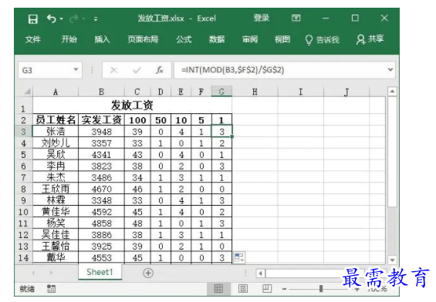Select cell containing 王欣雨
This screenshot has height=302, width=436.
point(56,189)
